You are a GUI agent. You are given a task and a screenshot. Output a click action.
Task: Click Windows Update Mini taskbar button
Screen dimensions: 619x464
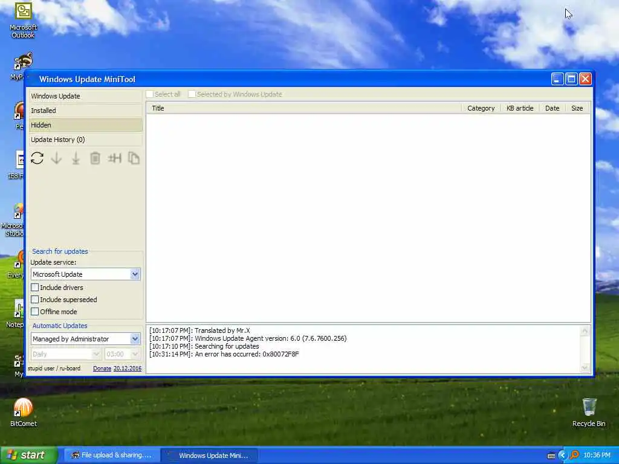pos(209,456)
